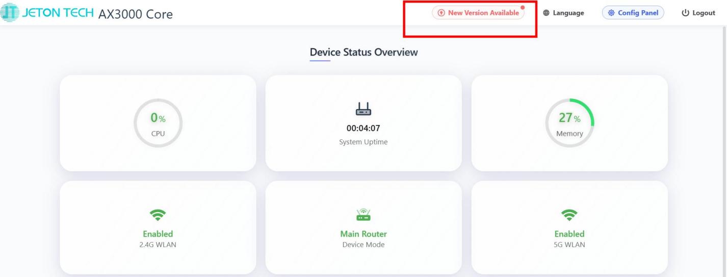Viewport: 727px width, 277px height.
Task: Click the Jeton Tech logo icon
Action: click(11, 12)
